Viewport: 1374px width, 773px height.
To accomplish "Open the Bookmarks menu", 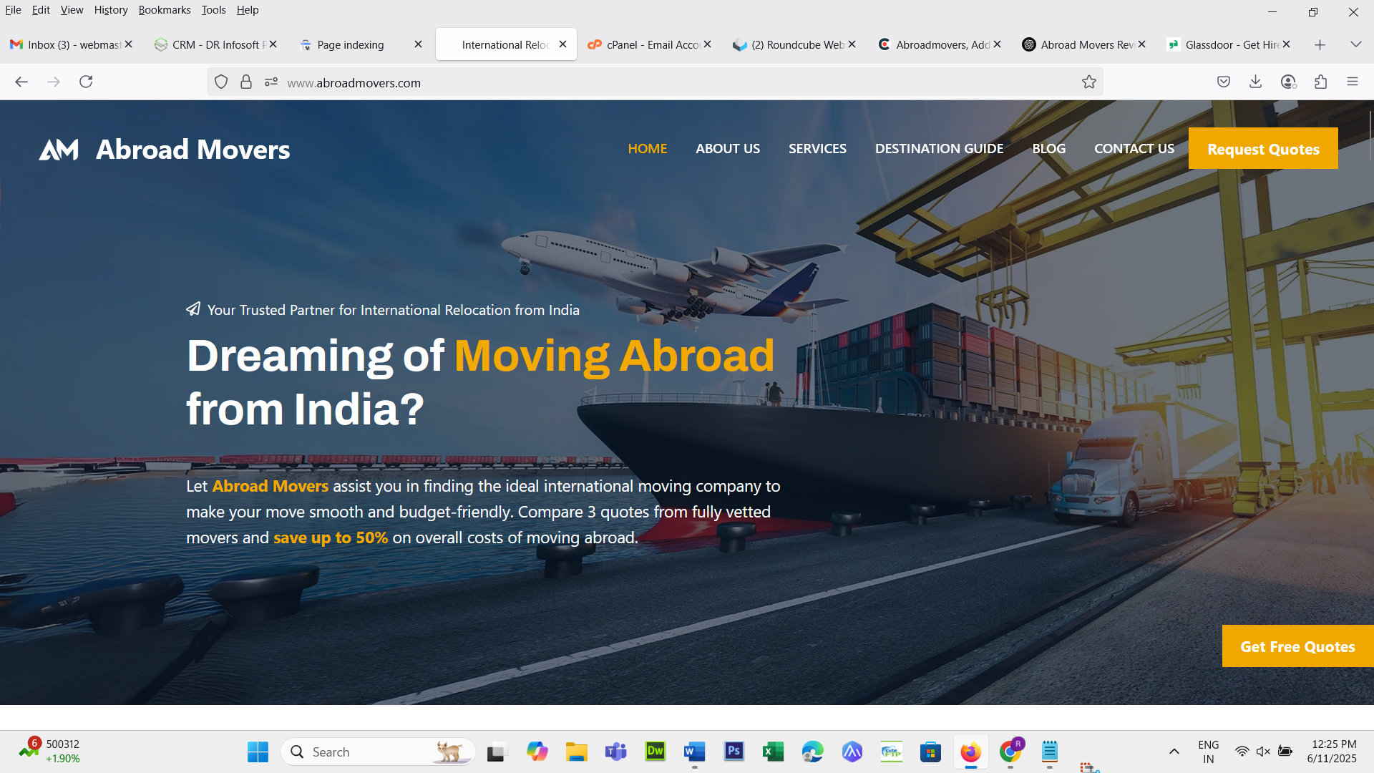I will point(164,10).
